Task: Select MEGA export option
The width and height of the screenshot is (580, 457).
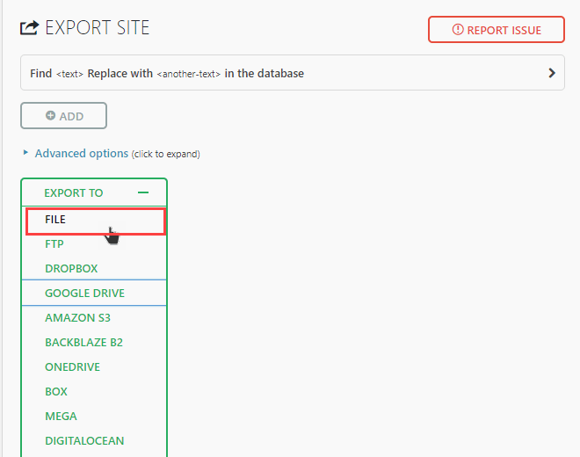Action: pyautogui.click(x=61, y=417)
